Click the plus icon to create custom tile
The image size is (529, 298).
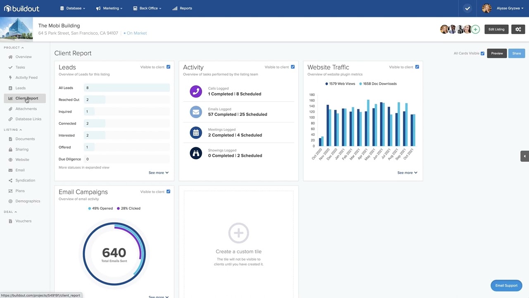click(238, 233)
